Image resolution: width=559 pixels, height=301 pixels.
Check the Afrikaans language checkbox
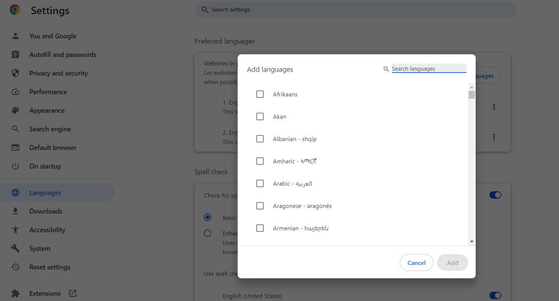pyautogui.click(x=260, y=94)
